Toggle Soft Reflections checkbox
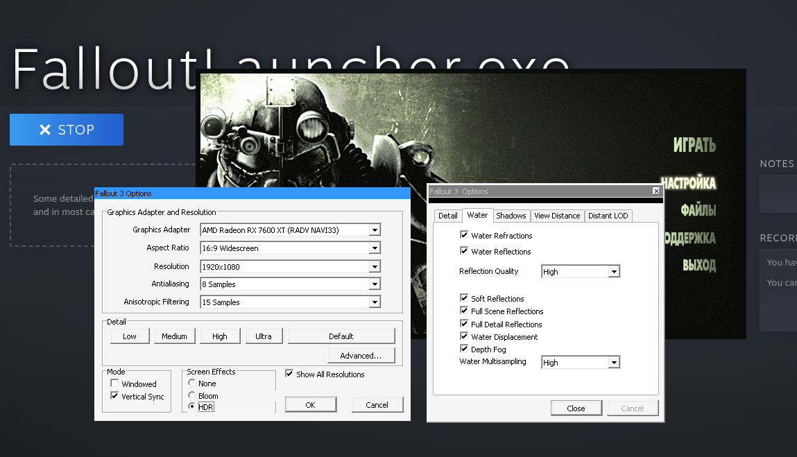The height and width of the screenshot is (457, 797). [x=464, y=298]
